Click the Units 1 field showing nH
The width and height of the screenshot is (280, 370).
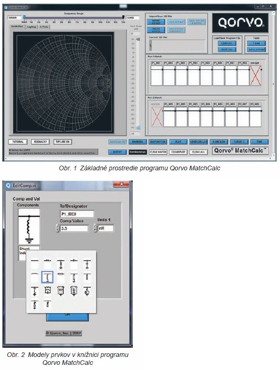click(x=106, y=228)
